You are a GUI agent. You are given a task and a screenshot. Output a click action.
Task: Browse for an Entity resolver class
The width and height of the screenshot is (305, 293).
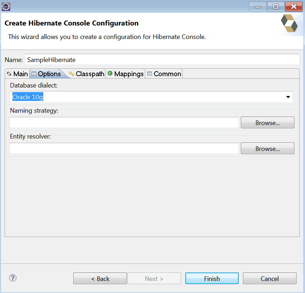(x=267, y=148)
